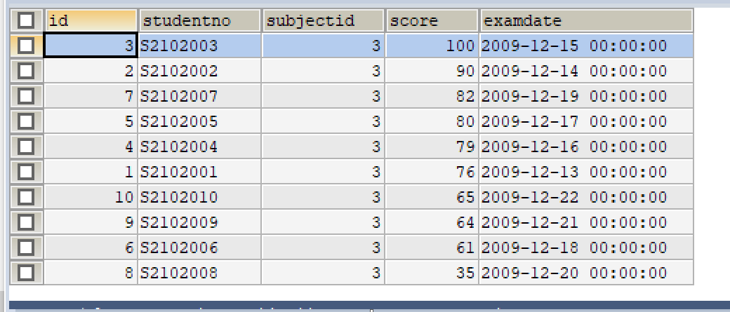
Task: Select examdate 2009-12-21 00:00:00
Action: (587, 222)
